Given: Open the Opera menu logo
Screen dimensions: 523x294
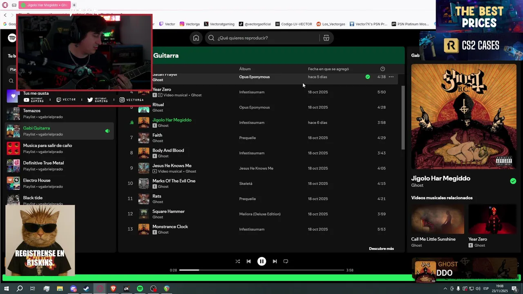Looking at the screenshot, I should [5, 5].
